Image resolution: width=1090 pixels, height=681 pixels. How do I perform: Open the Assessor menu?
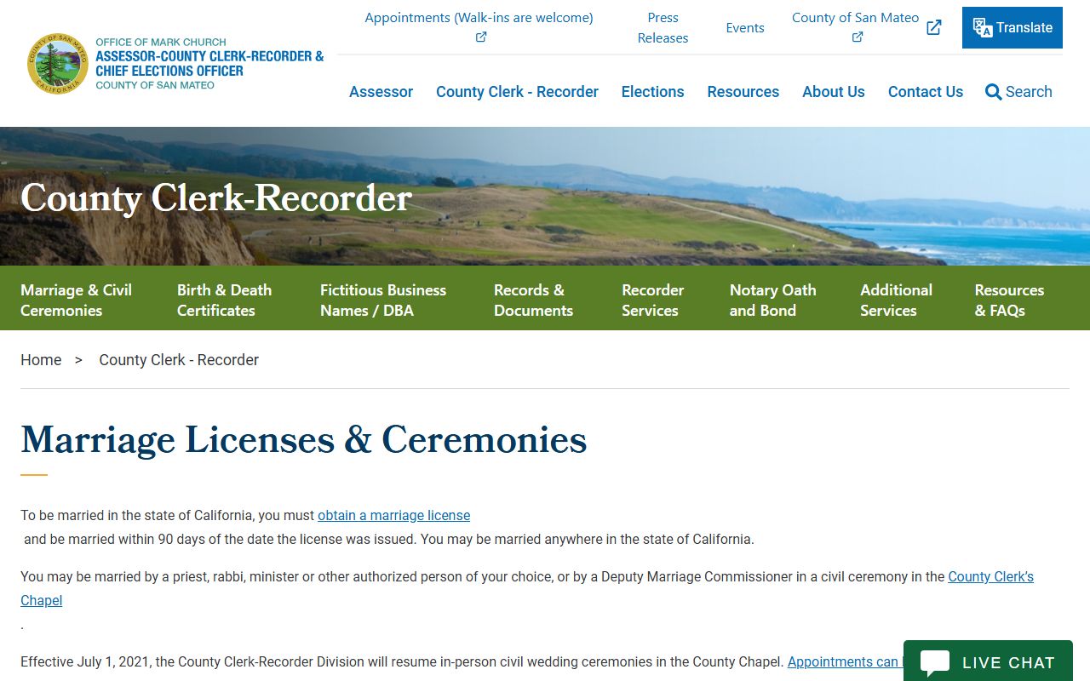[381, 92]
